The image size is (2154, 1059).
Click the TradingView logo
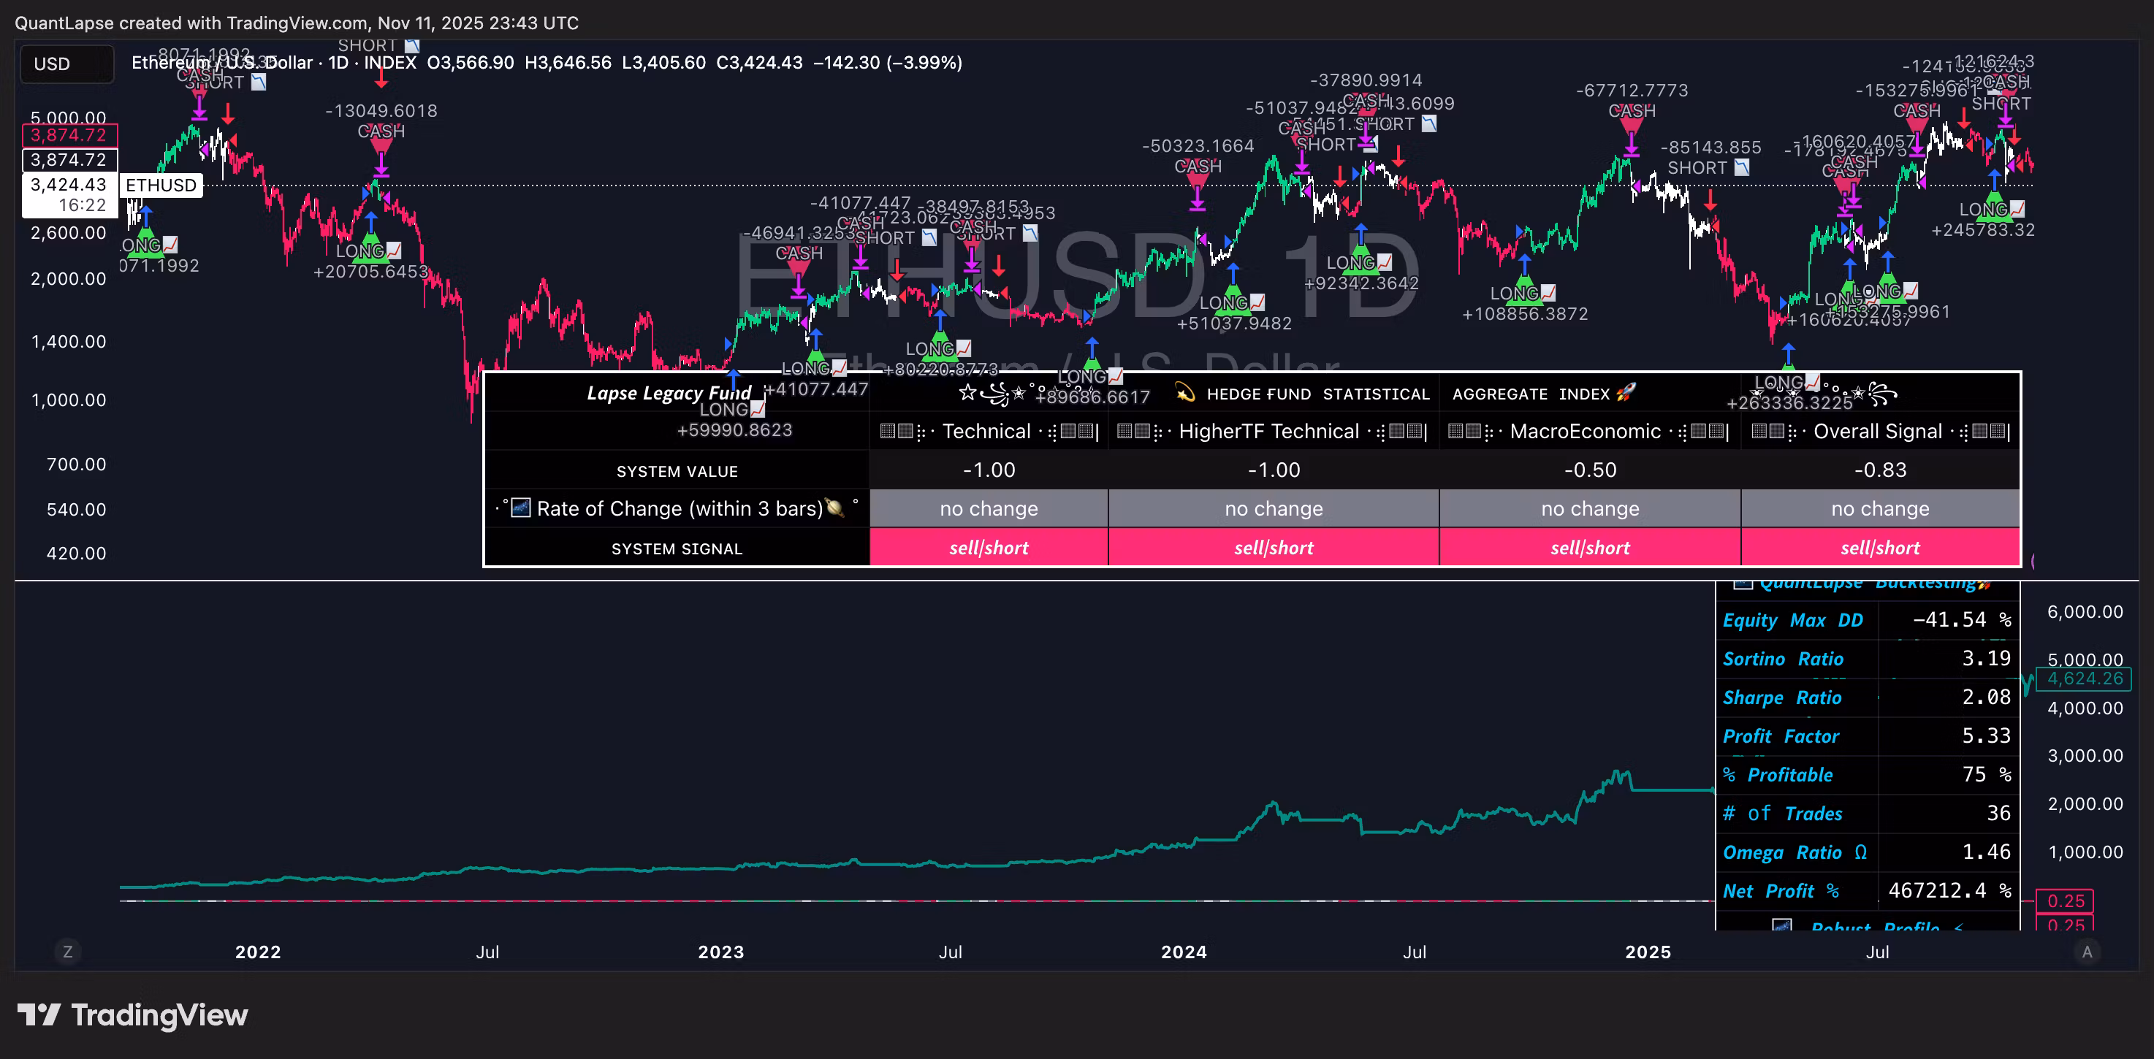(x=134, y=1014)
